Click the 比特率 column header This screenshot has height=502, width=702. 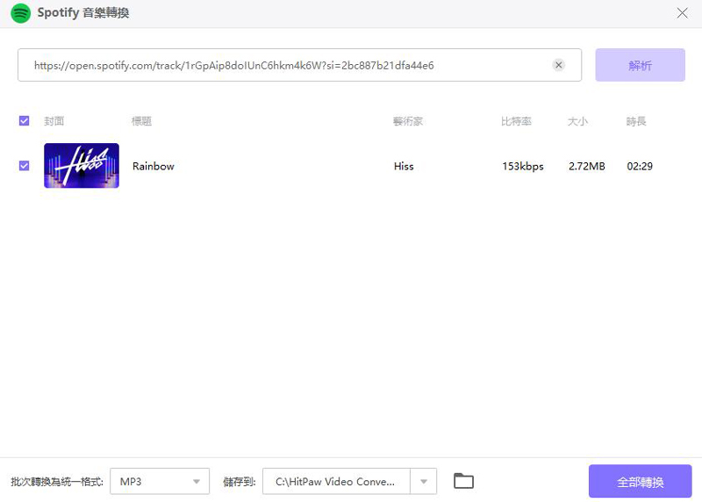[x=516, y=121]
